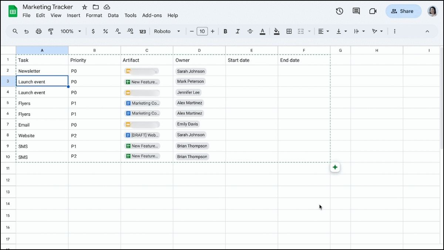Screen dimensions: 444x250
Task: Open the user account avatar
Action: pos(433,11)
